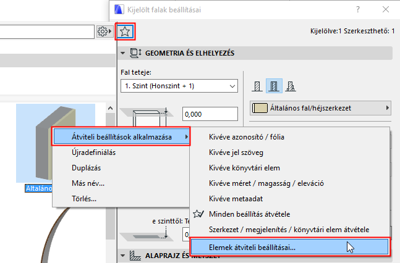Select Kivéve metaadat menu entry

236,198
